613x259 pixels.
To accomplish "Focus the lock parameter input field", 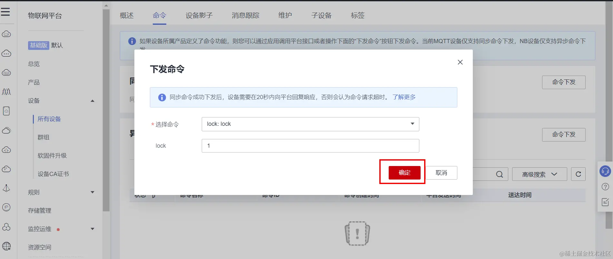I will 310,146.
